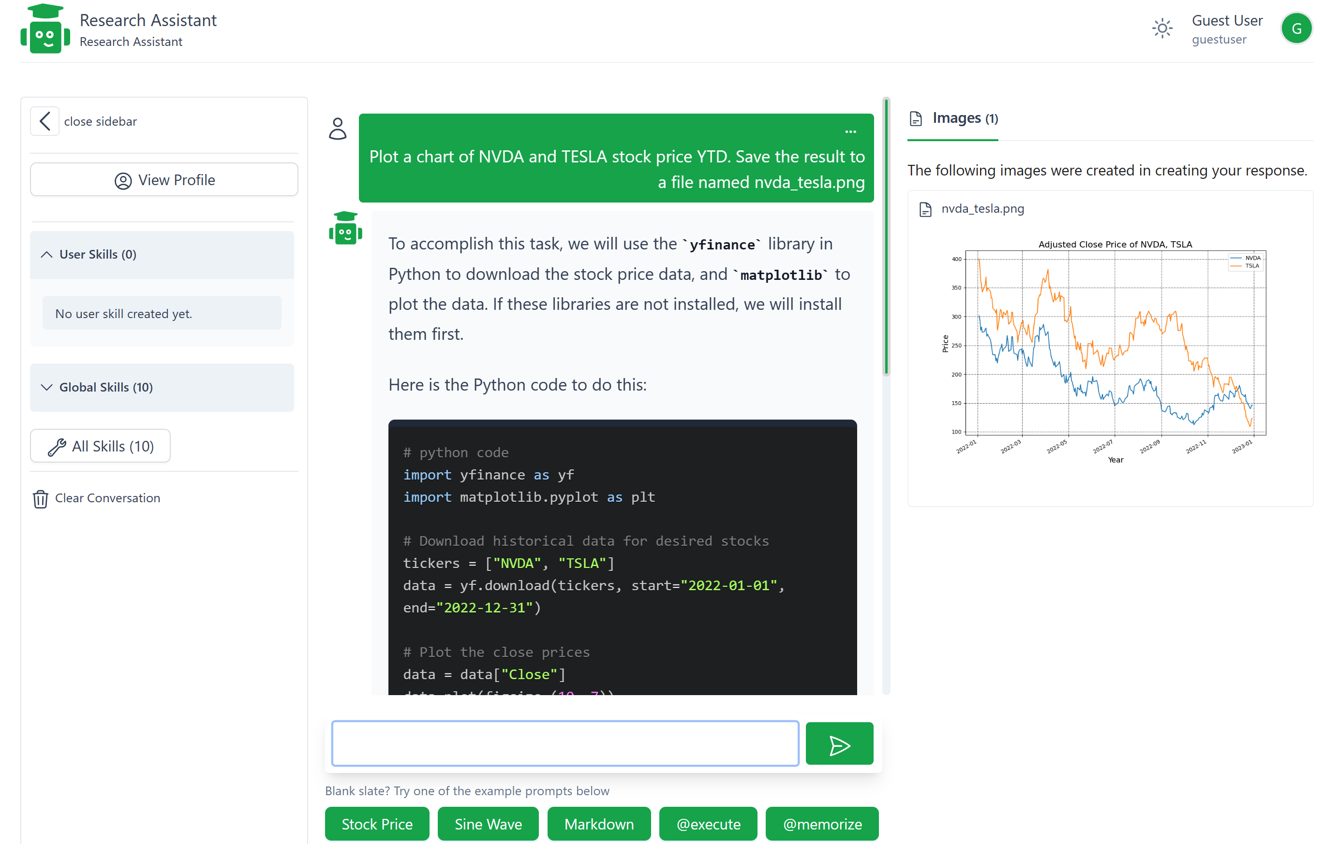Viewport: 1322px width, 844px height.
Task: Open View Profile
Action: pyautogui.click(x=164, y=180)
